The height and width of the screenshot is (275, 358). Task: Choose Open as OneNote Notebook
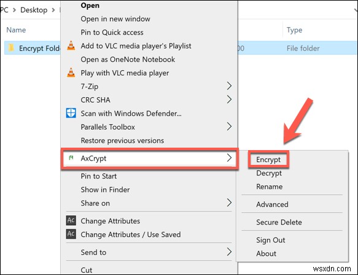(128, 59)
